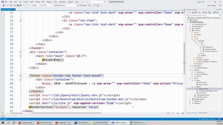Image resolution: width=223 pixels, height=125 pixels.
Task: Open the Edit menu
Action: coord(11,2)
